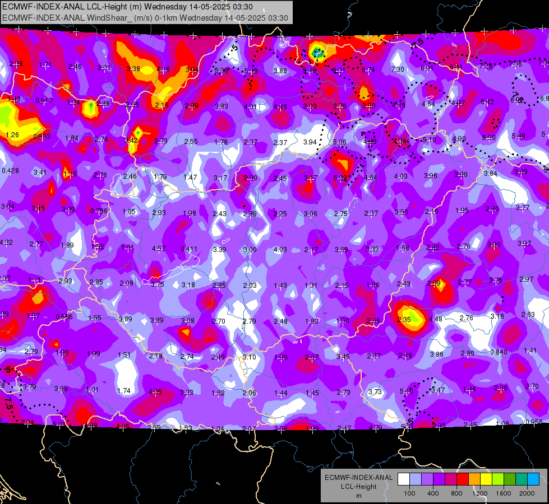
Task: Click the wind shear value 3.45
Action: [x=343, y=356]
